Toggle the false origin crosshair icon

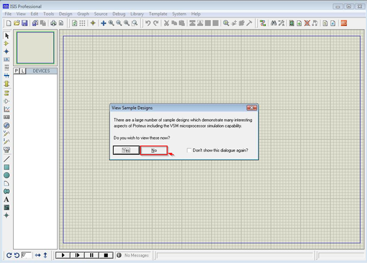pos(93,23)
